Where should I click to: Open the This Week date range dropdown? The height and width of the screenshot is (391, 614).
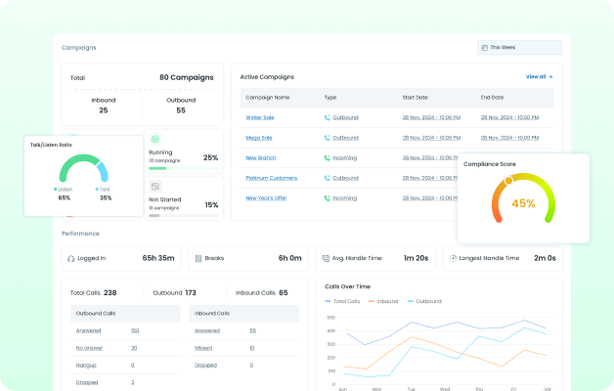click(519, 47)
